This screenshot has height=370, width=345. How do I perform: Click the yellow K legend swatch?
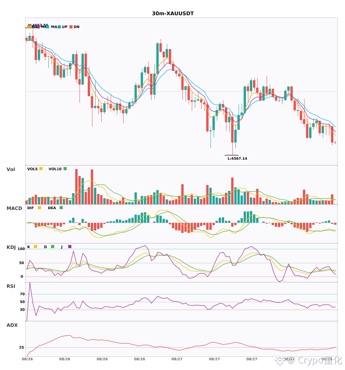pos(35,247)
